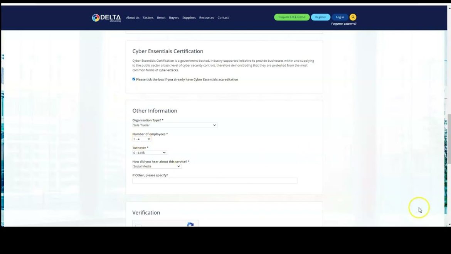
Task: Open the Organisation Type dropdown
Action: 175,125
